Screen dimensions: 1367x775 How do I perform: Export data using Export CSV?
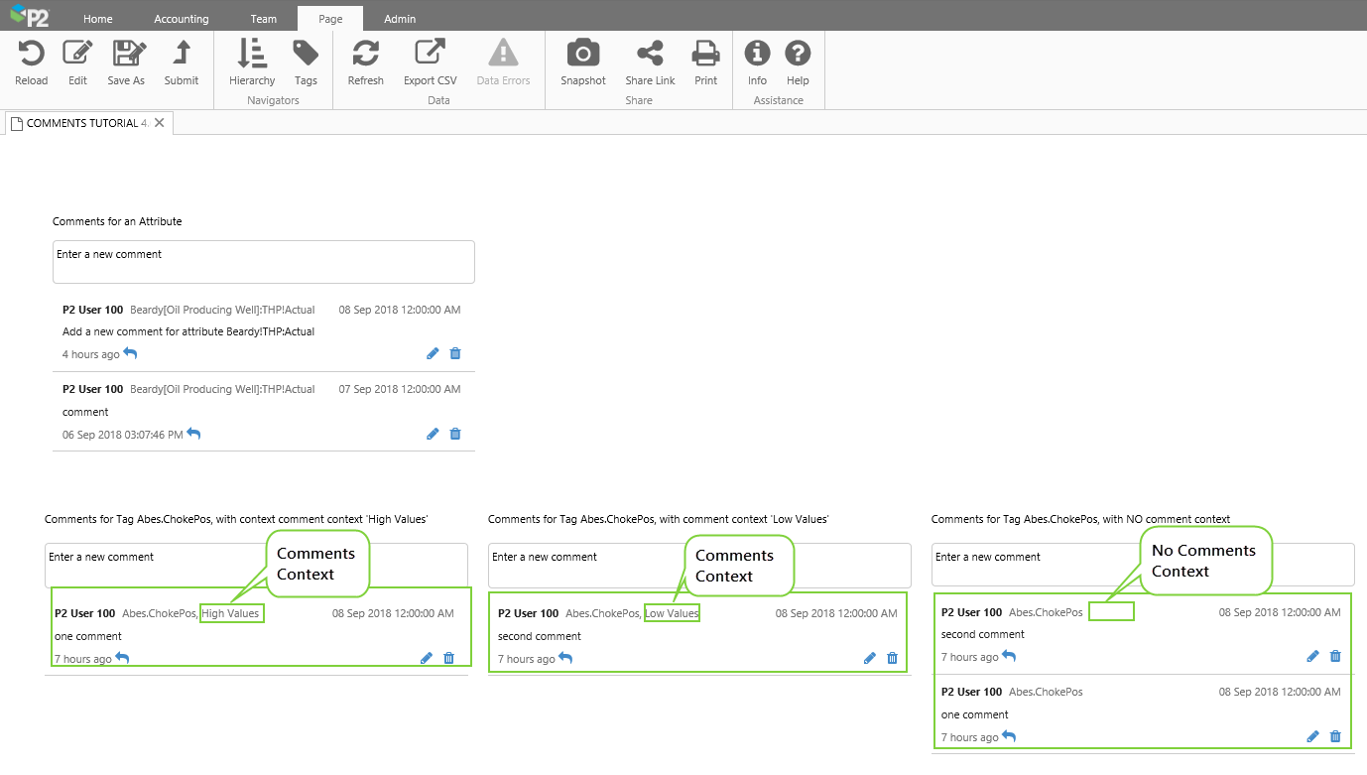[x=430, y=55]
